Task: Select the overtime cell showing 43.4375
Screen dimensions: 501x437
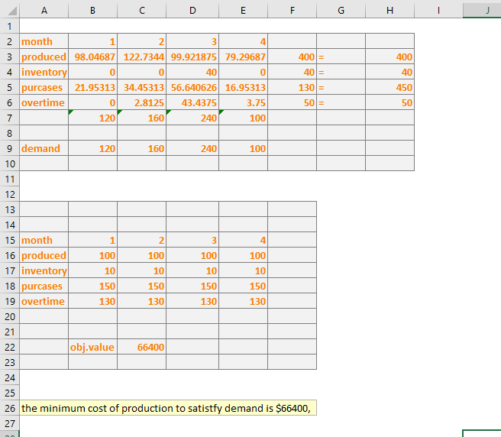Action: pyautogui.click(x=192, y=102)
